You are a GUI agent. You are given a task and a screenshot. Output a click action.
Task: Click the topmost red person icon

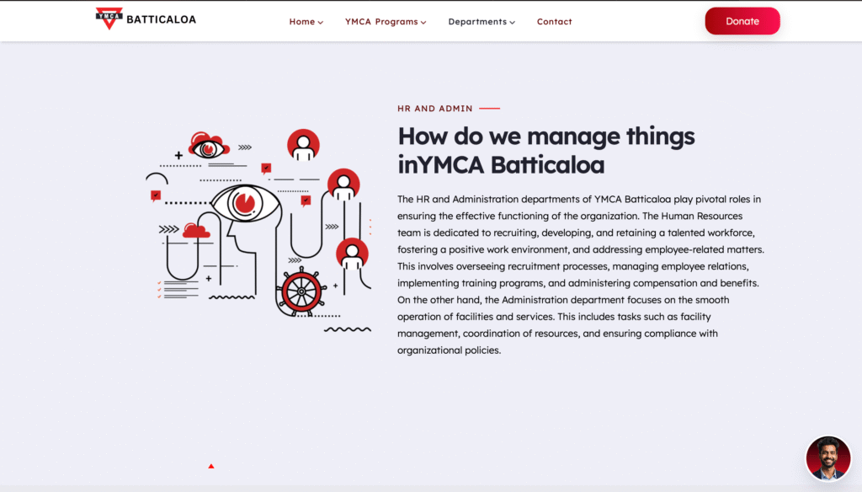click(303, 145)
